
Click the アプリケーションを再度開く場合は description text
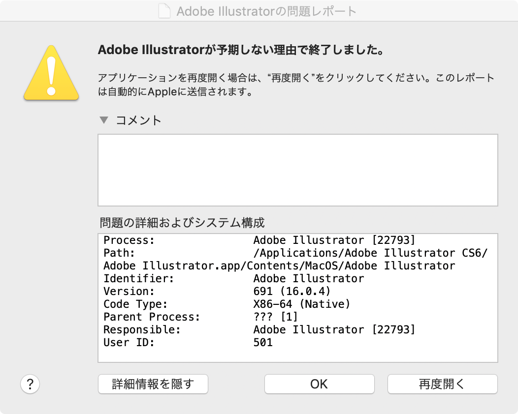click(296, 85)
